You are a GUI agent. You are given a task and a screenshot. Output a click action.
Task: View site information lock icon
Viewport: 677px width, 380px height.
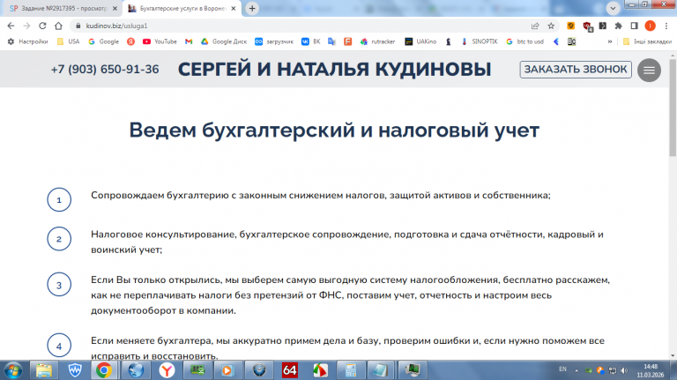78,26
